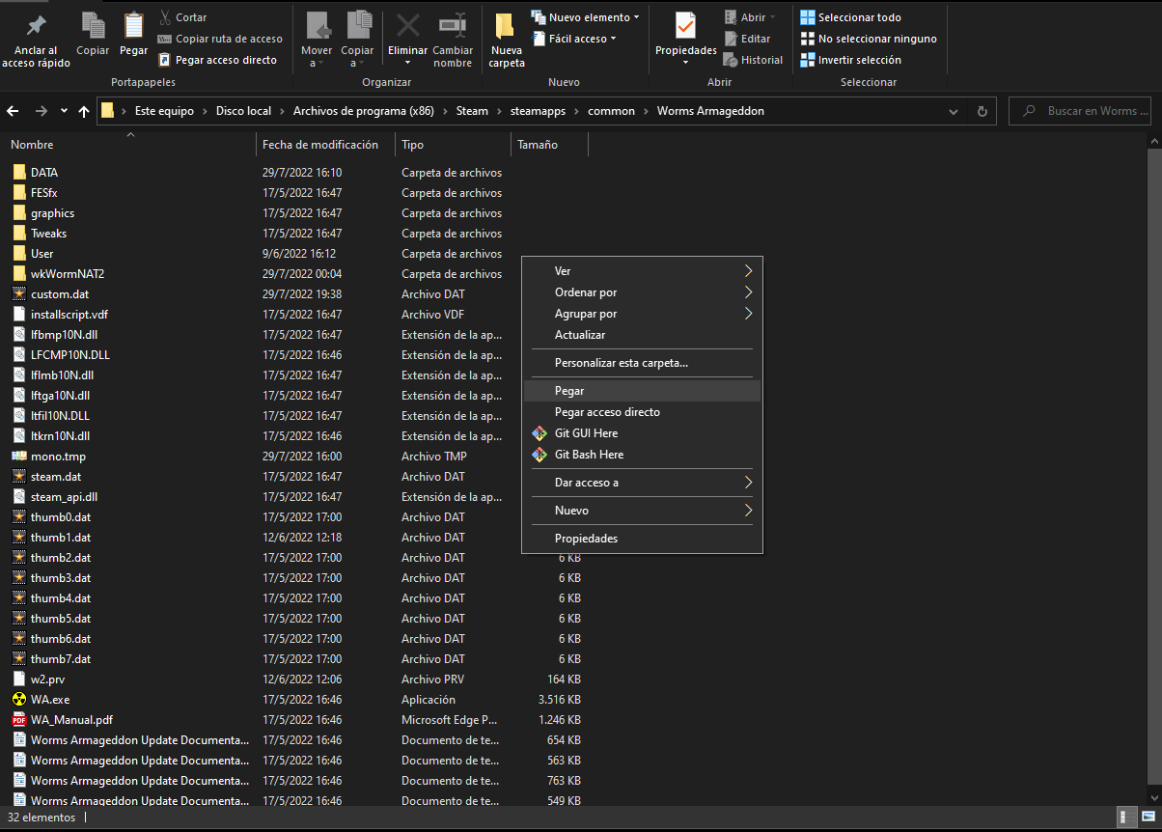The image size is (1162, 832).
Task: Open the Nuevo elemento dropdown
Action: 585,17
